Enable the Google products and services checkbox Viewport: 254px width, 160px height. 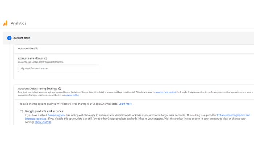click(21, 112)
